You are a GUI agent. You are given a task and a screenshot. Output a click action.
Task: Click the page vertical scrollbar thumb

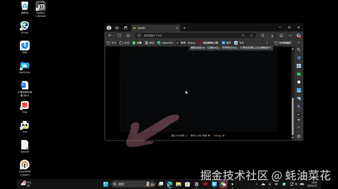pos(293,116)
